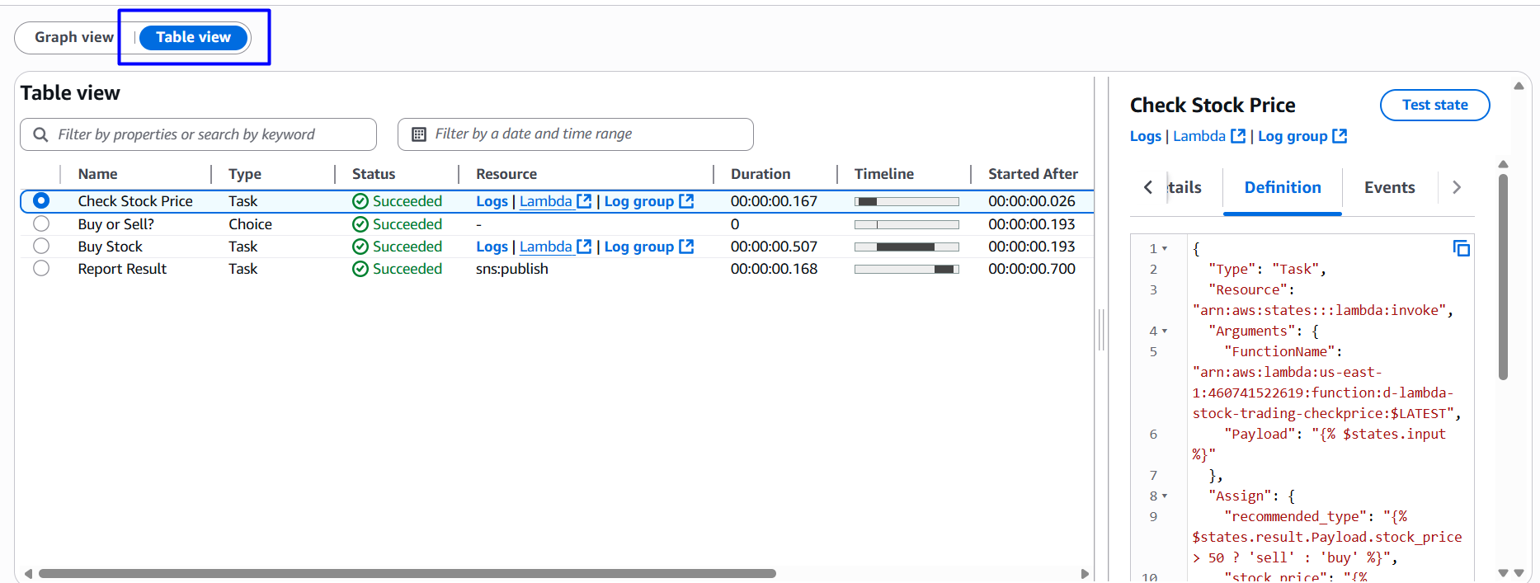Switch to the Events tab

(1389, 188)
